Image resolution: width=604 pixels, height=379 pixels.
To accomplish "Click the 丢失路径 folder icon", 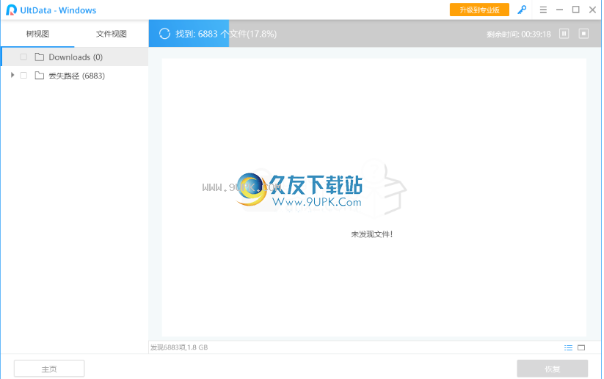I will 40,76.
